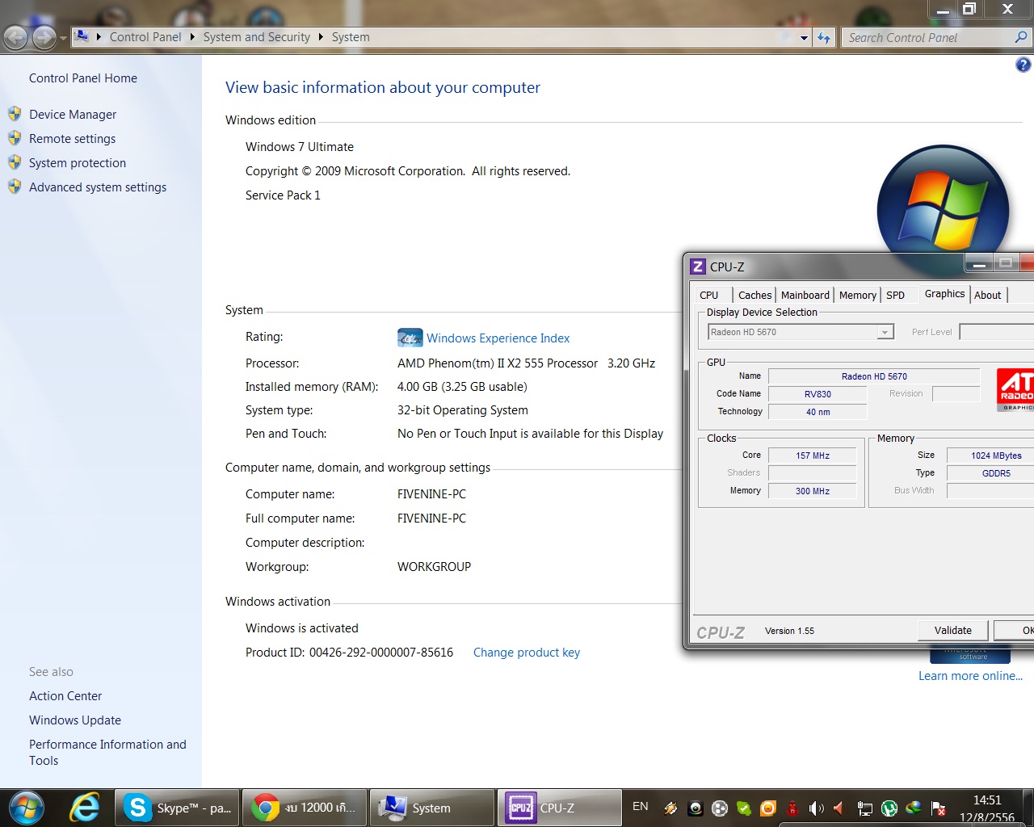Switch to the Skype taskbar window

178,808
